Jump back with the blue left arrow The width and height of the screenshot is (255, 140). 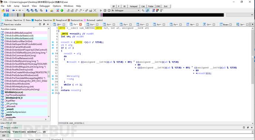13,10
